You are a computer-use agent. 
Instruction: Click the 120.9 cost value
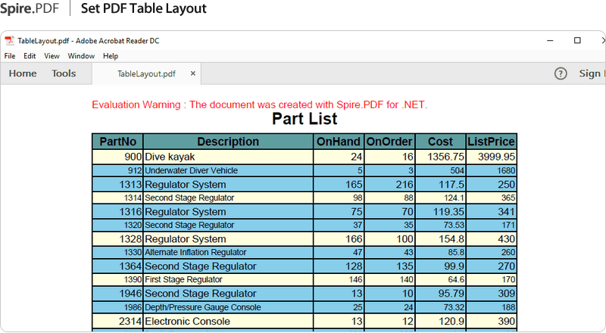tap(451, 321)
